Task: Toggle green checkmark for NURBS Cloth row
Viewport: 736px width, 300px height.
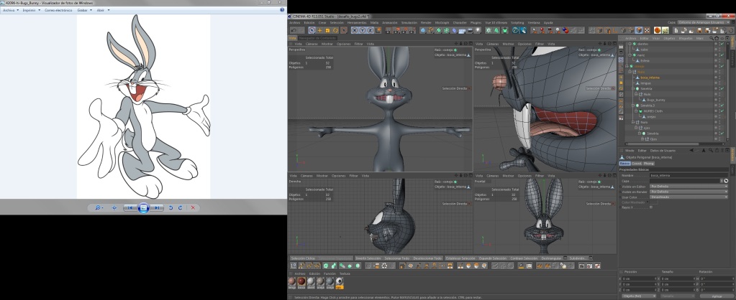Action: 722,111
